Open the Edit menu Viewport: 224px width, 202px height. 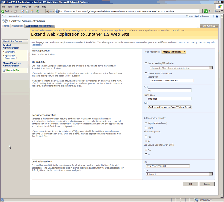tap(10, 6)
